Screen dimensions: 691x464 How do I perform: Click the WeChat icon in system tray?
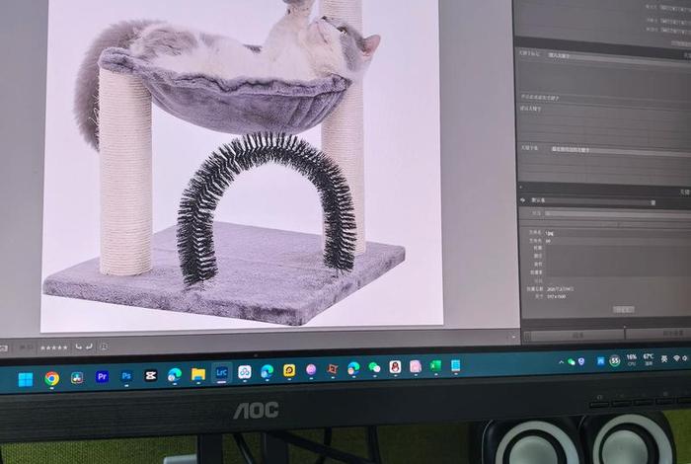[572, 361]
